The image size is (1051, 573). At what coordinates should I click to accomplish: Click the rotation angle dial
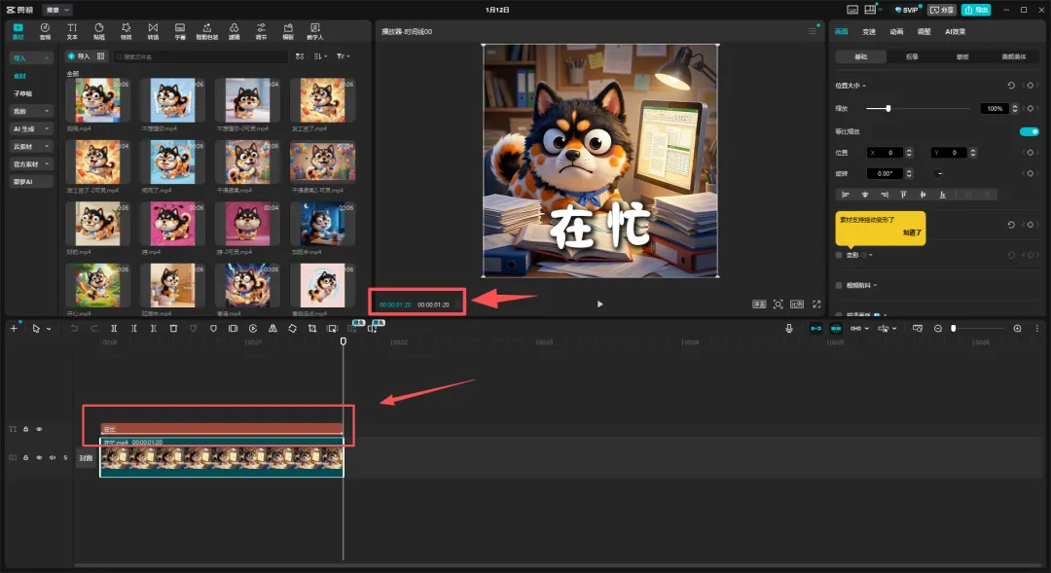[939, 173]
